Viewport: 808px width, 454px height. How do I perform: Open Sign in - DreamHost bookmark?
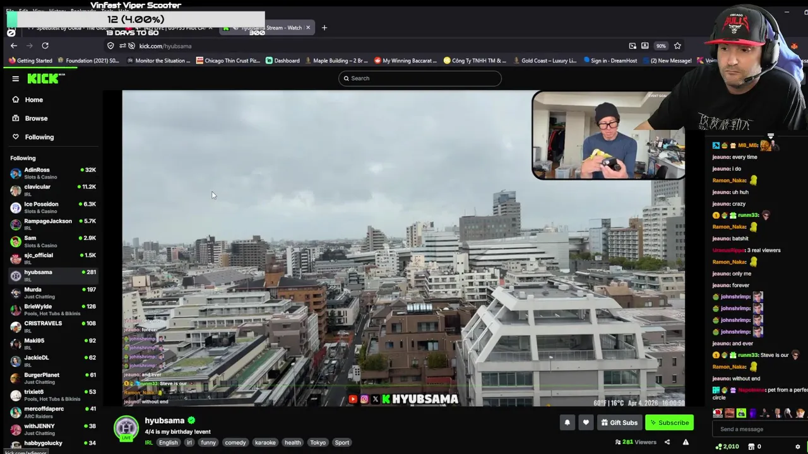pos(611,61)
